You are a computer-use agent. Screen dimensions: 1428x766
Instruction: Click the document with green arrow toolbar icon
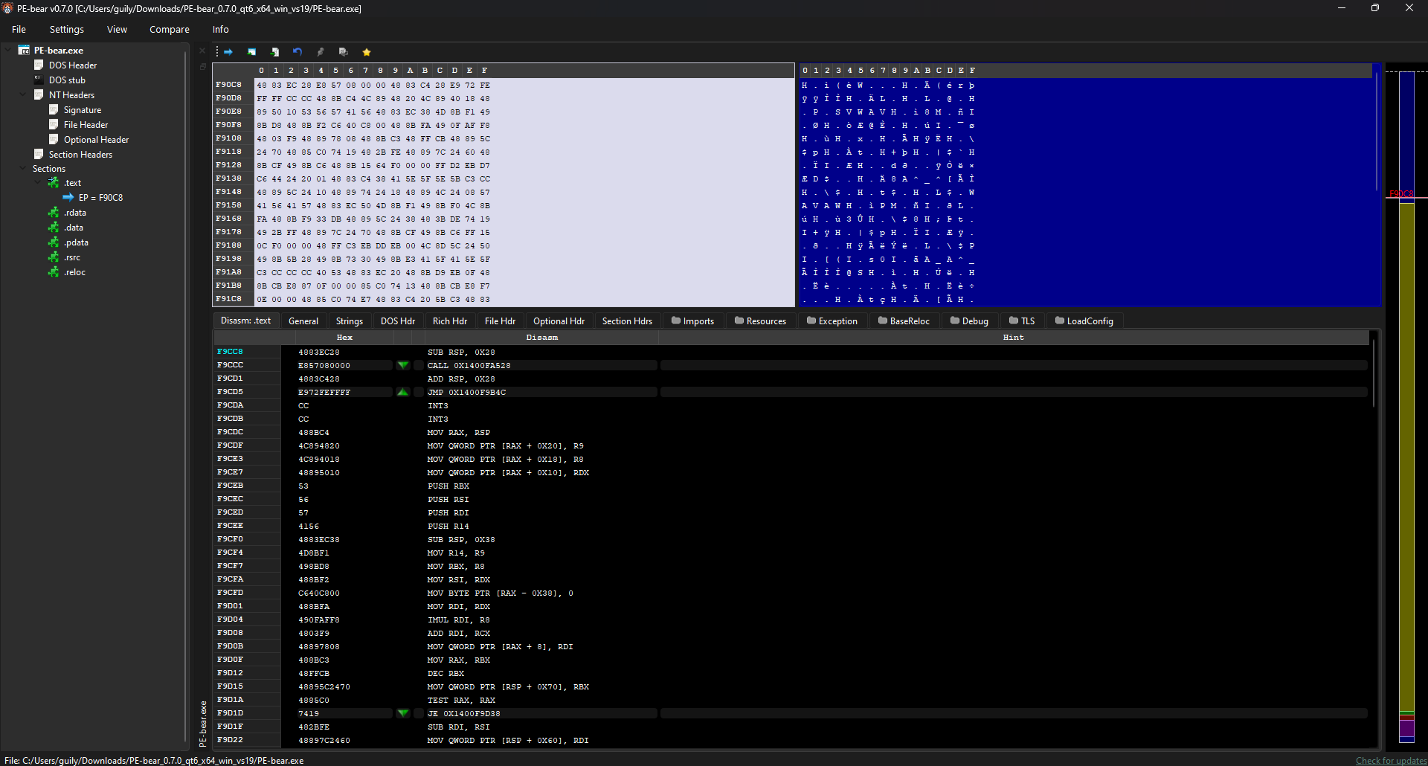coord(274,52)
